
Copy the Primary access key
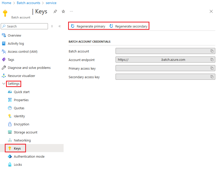tap(212, 68)
